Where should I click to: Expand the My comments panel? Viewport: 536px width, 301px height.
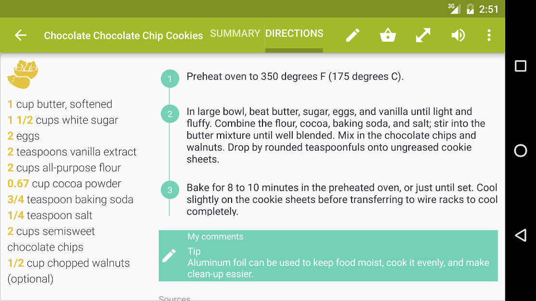327,255
